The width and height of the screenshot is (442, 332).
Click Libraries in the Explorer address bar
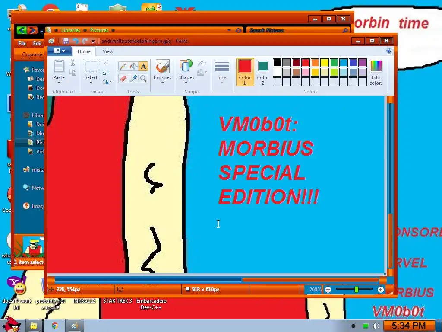pos(70,30)
